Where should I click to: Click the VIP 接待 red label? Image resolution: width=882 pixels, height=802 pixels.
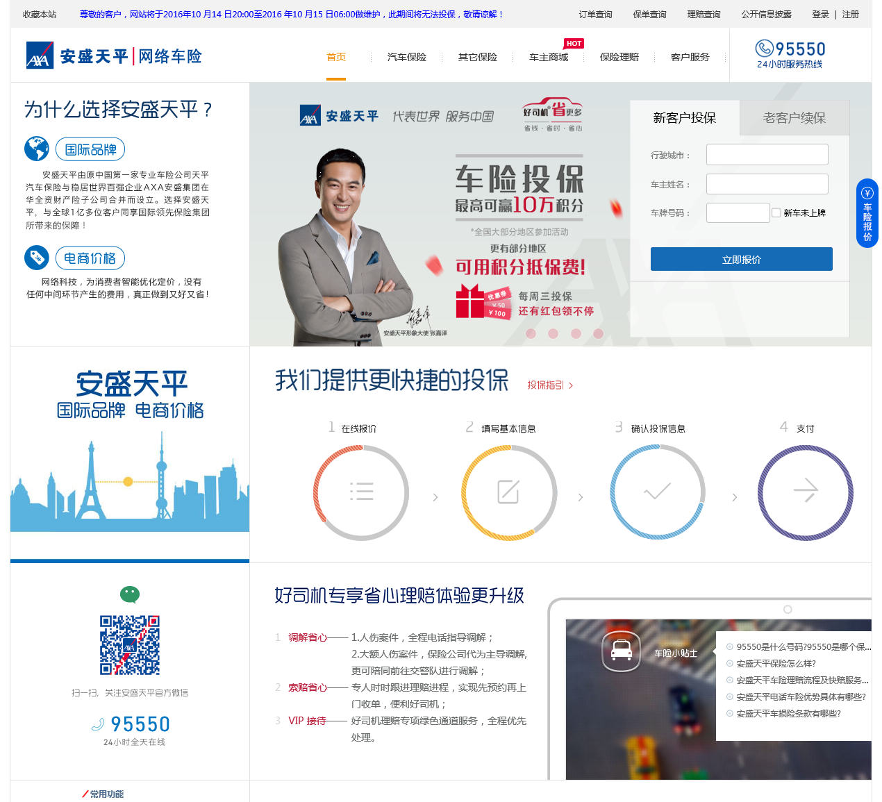307,721
